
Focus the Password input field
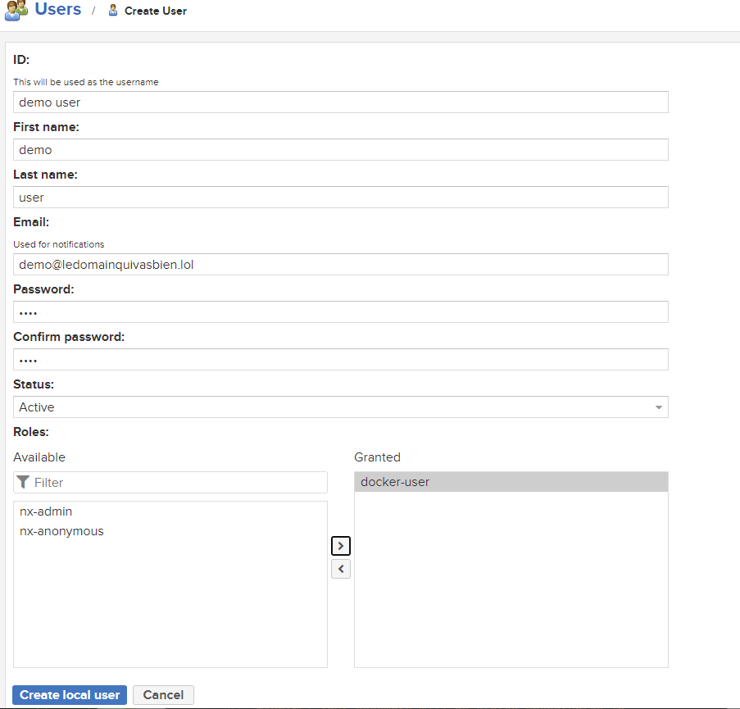coord(340,312)
